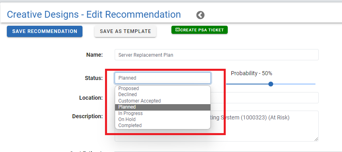Select the highlighted Planned option

click(x=163, y=107)
